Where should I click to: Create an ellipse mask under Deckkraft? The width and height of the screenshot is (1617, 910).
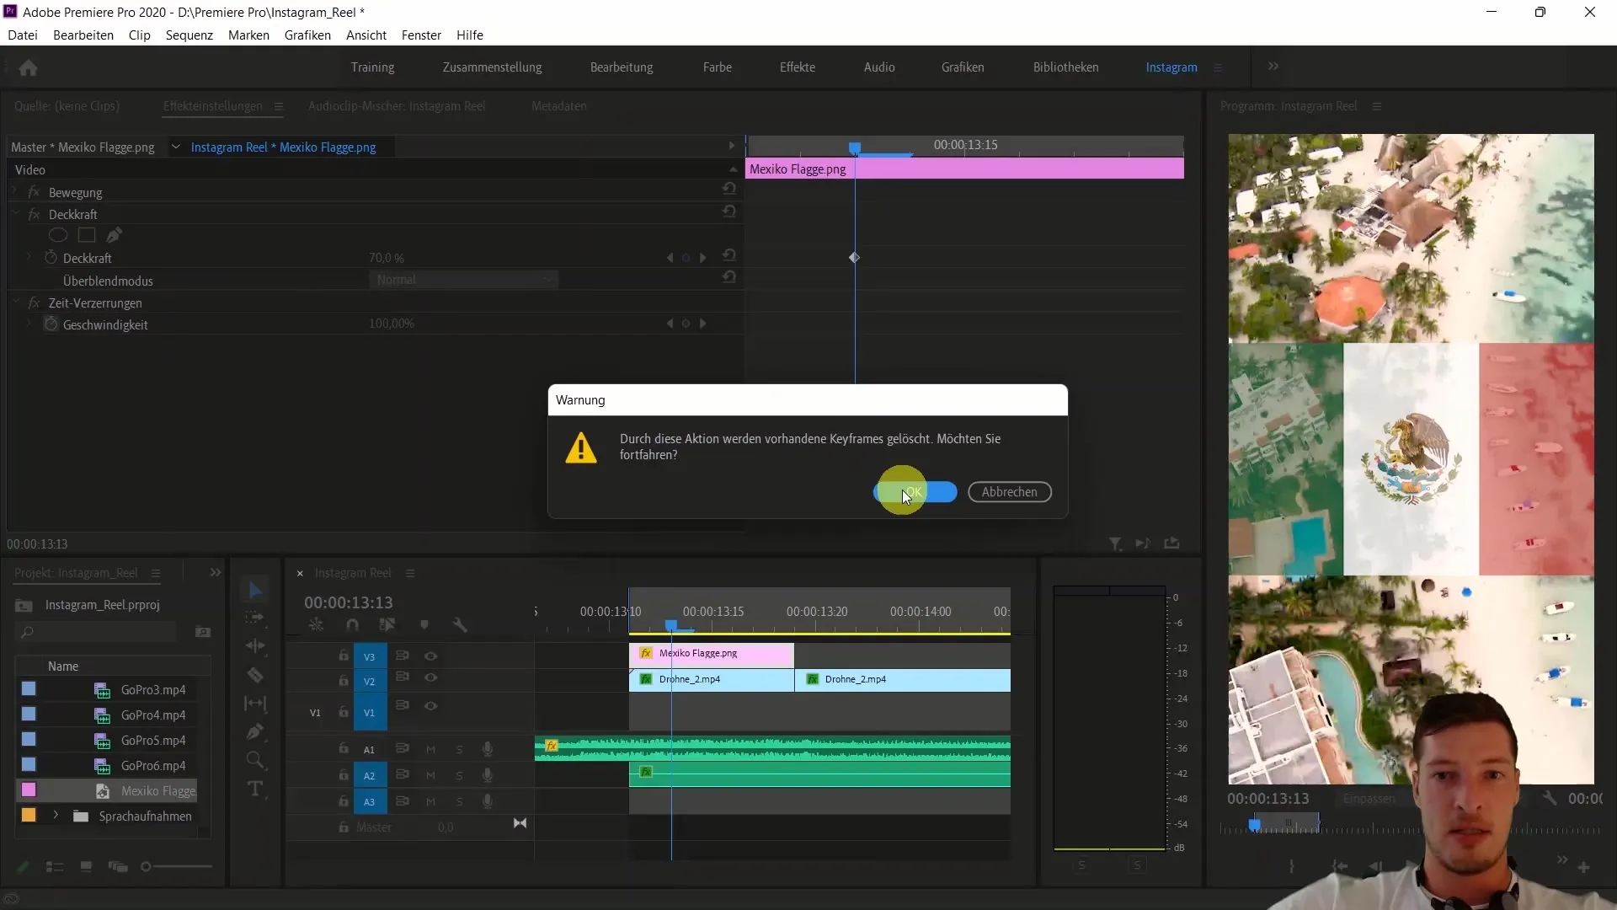tap(57, 235)
